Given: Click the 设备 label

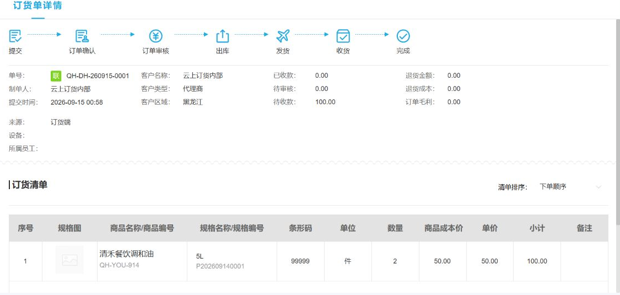Looking at the screenshot, I should [17, 136].
